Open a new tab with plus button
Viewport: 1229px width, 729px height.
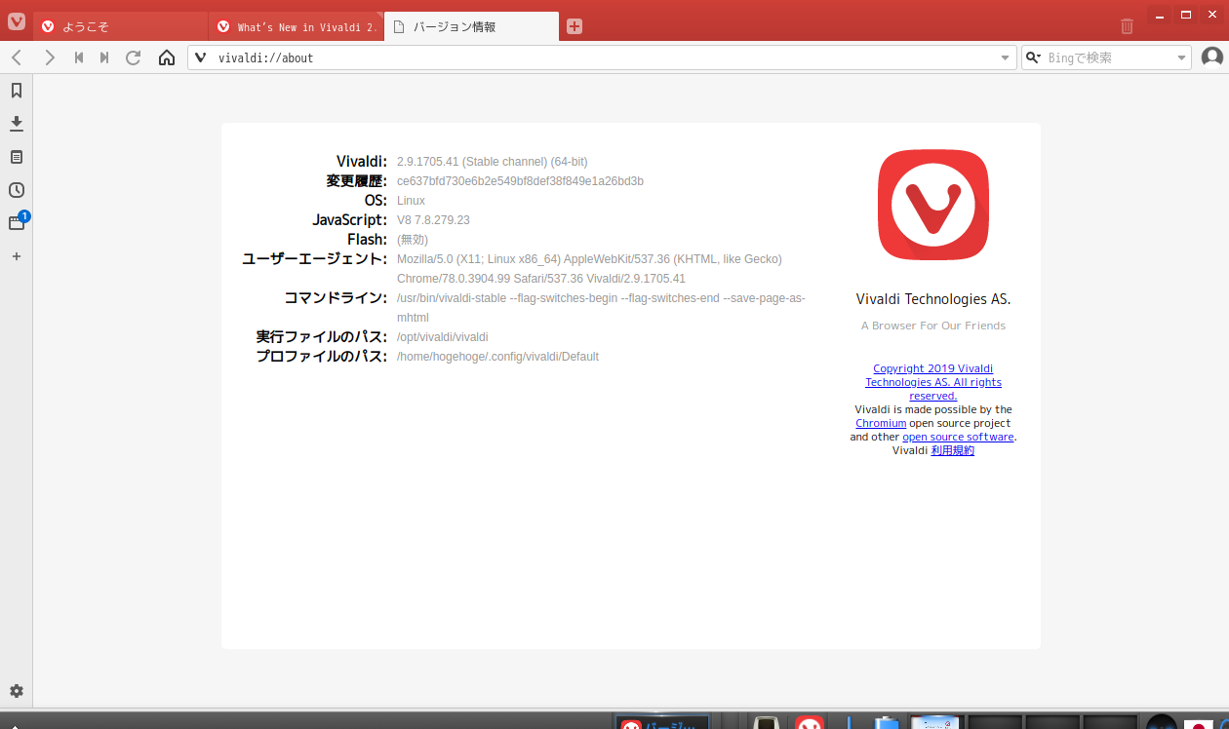pyautogui.click(x=575, y=26)
